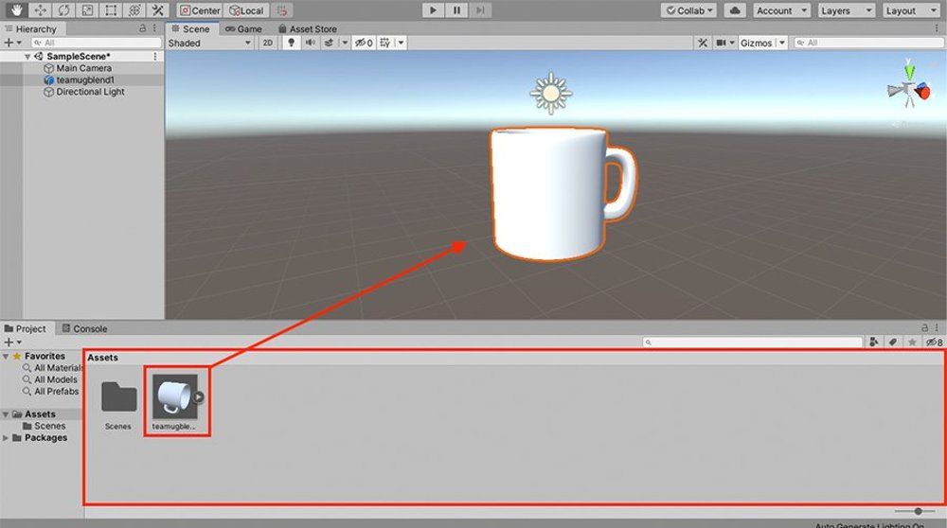The height and width of the screenshot is (528, 947).
Task: Toggle scene audio with the speaker icon
Action: point(310,43)
